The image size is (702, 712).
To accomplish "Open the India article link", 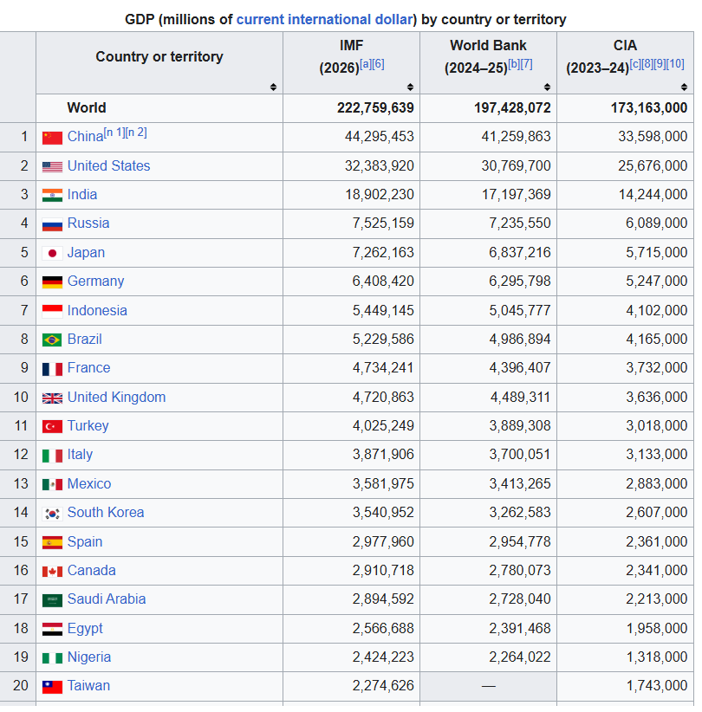I will pos(82,194).
